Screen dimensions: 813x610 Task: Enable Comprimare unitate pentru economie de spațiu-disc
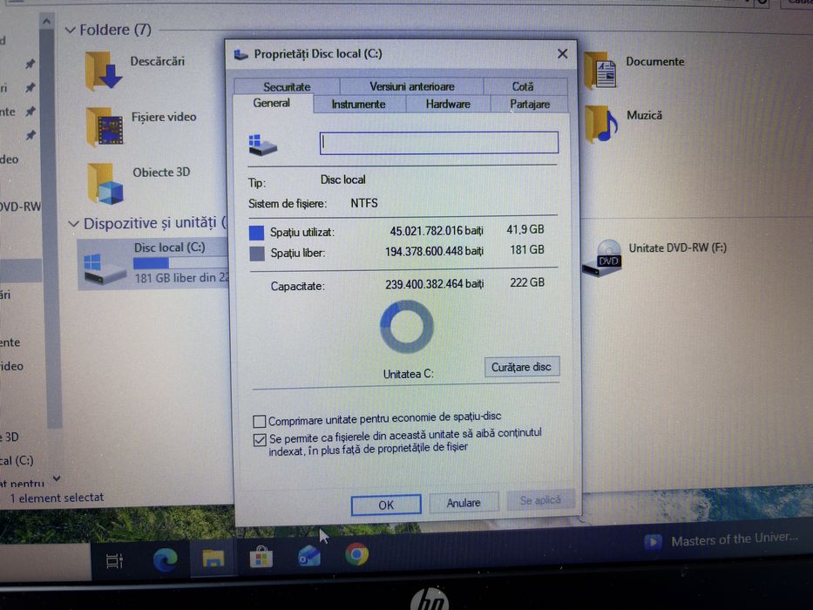[x=260, y=421]
